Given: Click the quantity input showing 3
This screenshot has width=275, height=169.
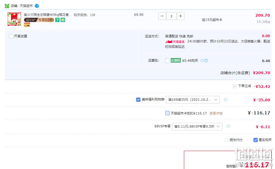Looking at the screenshot, I should click(171, 16).
